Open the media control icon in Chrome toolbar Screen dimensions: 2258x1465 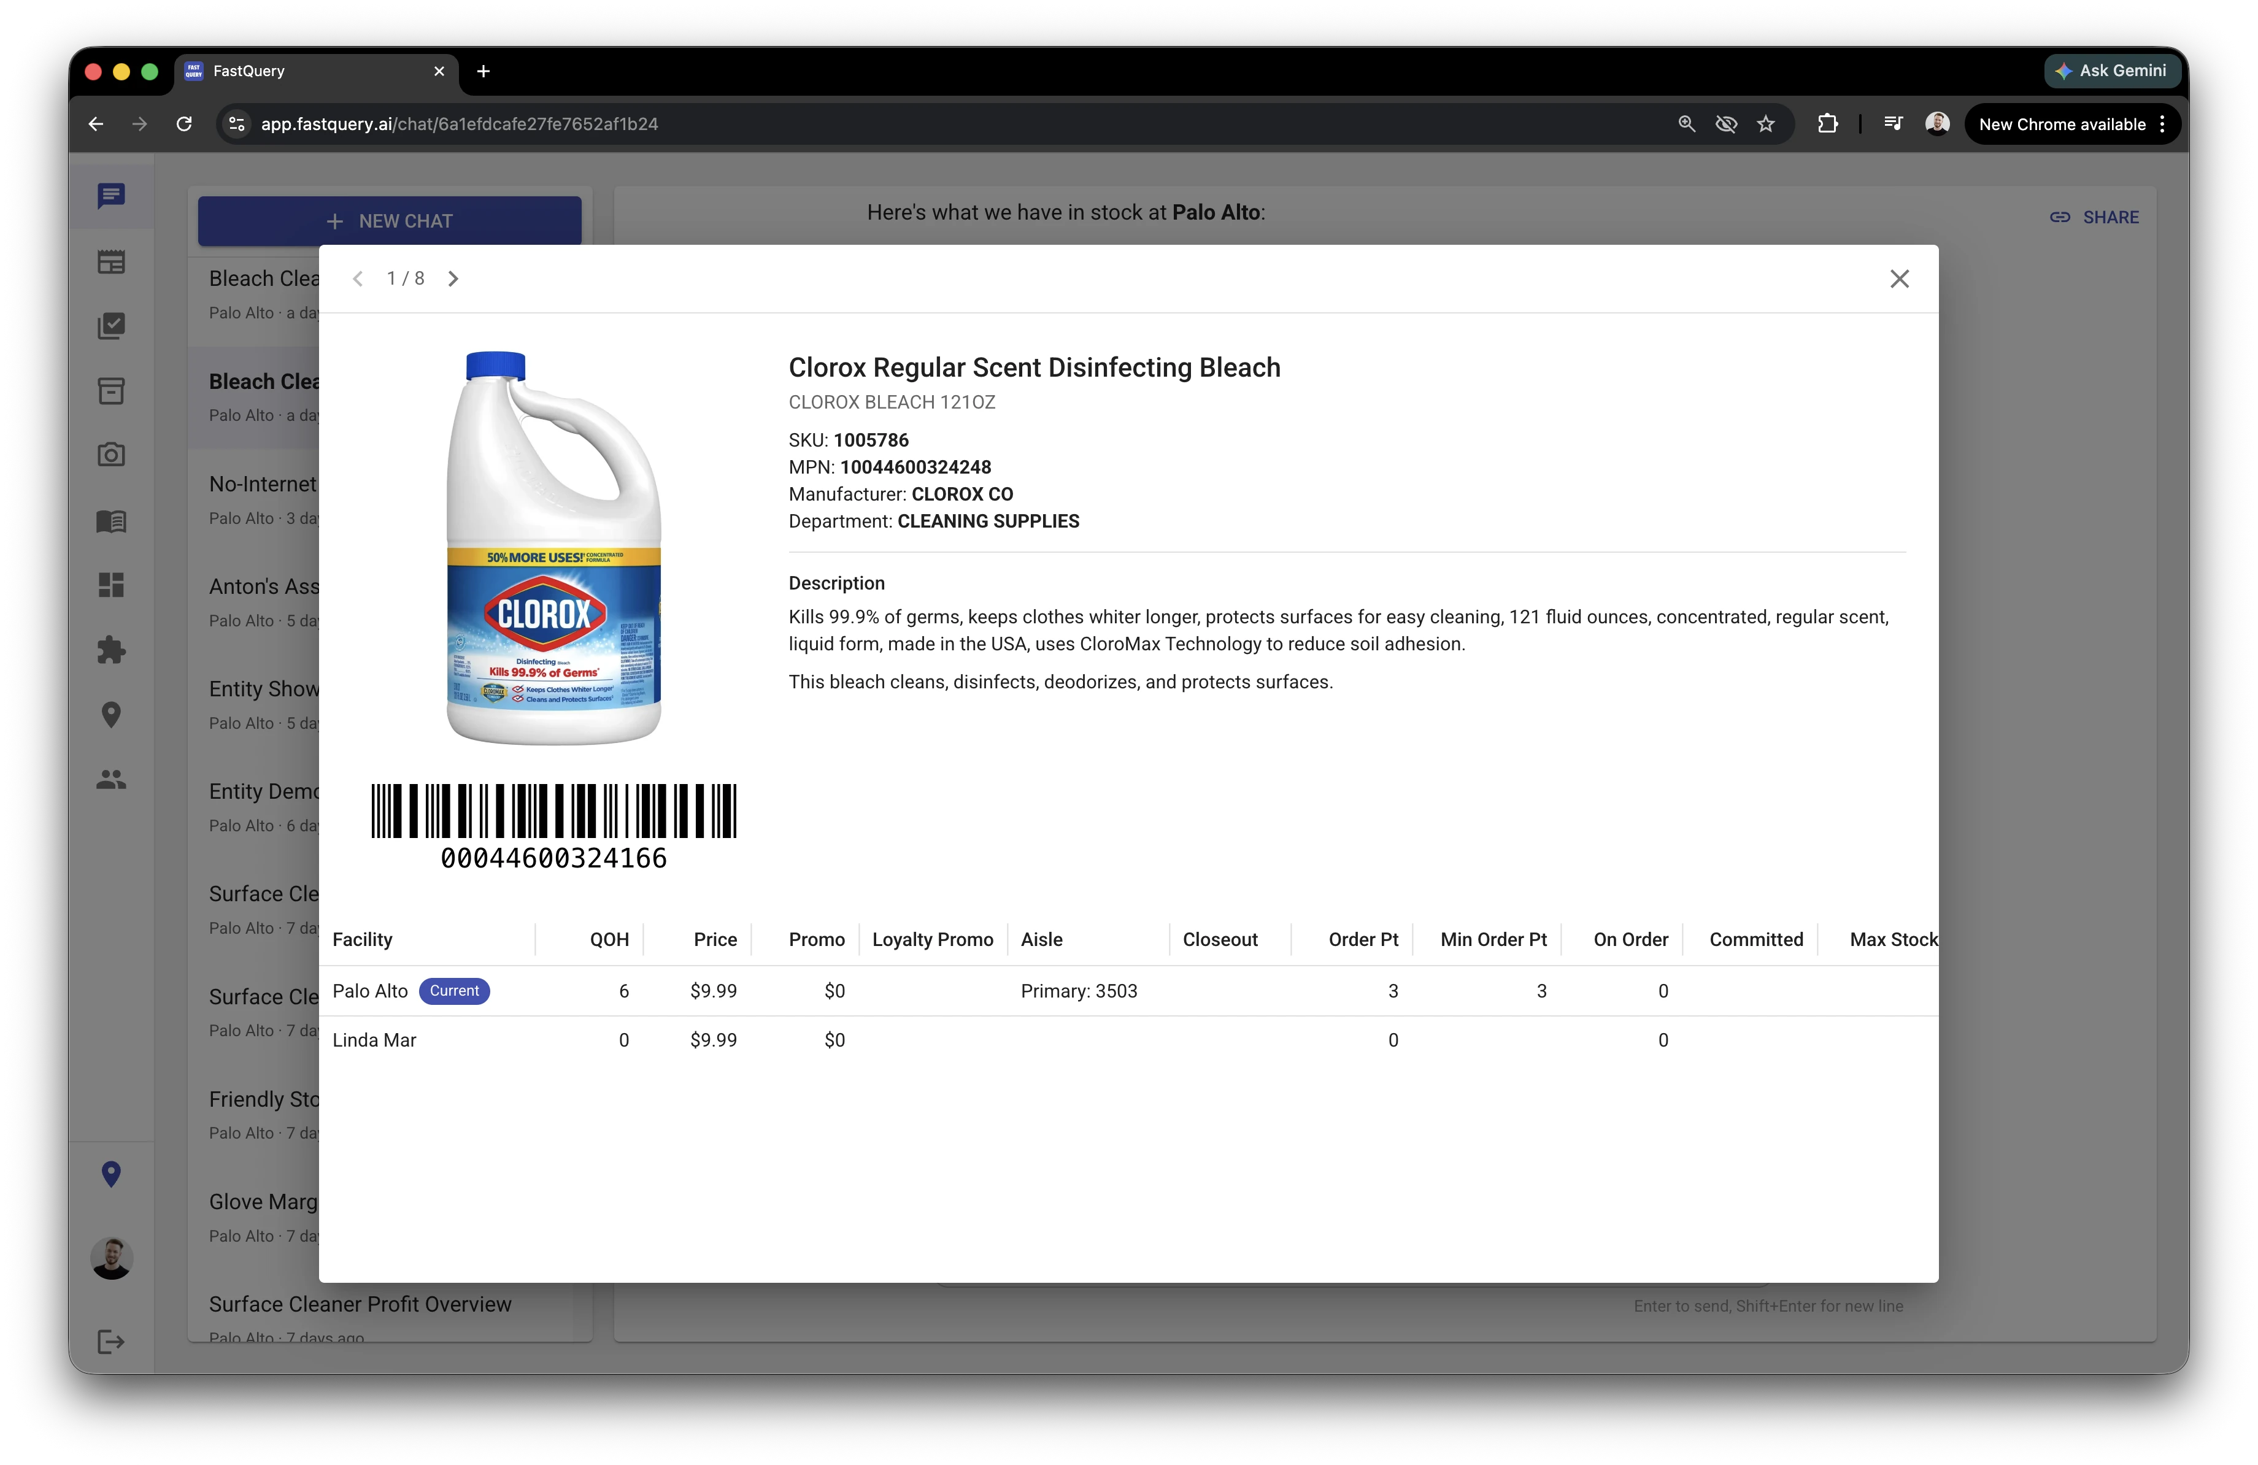point(1893,125)
